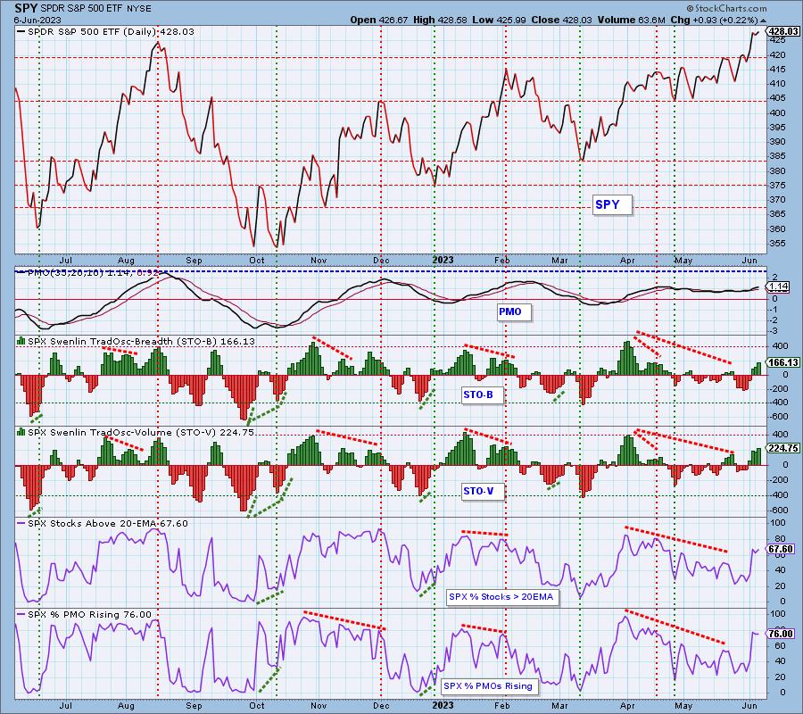803x714 pixels.
Task: Click the NYSE exchange label
Action: click(x=140, y=9)
